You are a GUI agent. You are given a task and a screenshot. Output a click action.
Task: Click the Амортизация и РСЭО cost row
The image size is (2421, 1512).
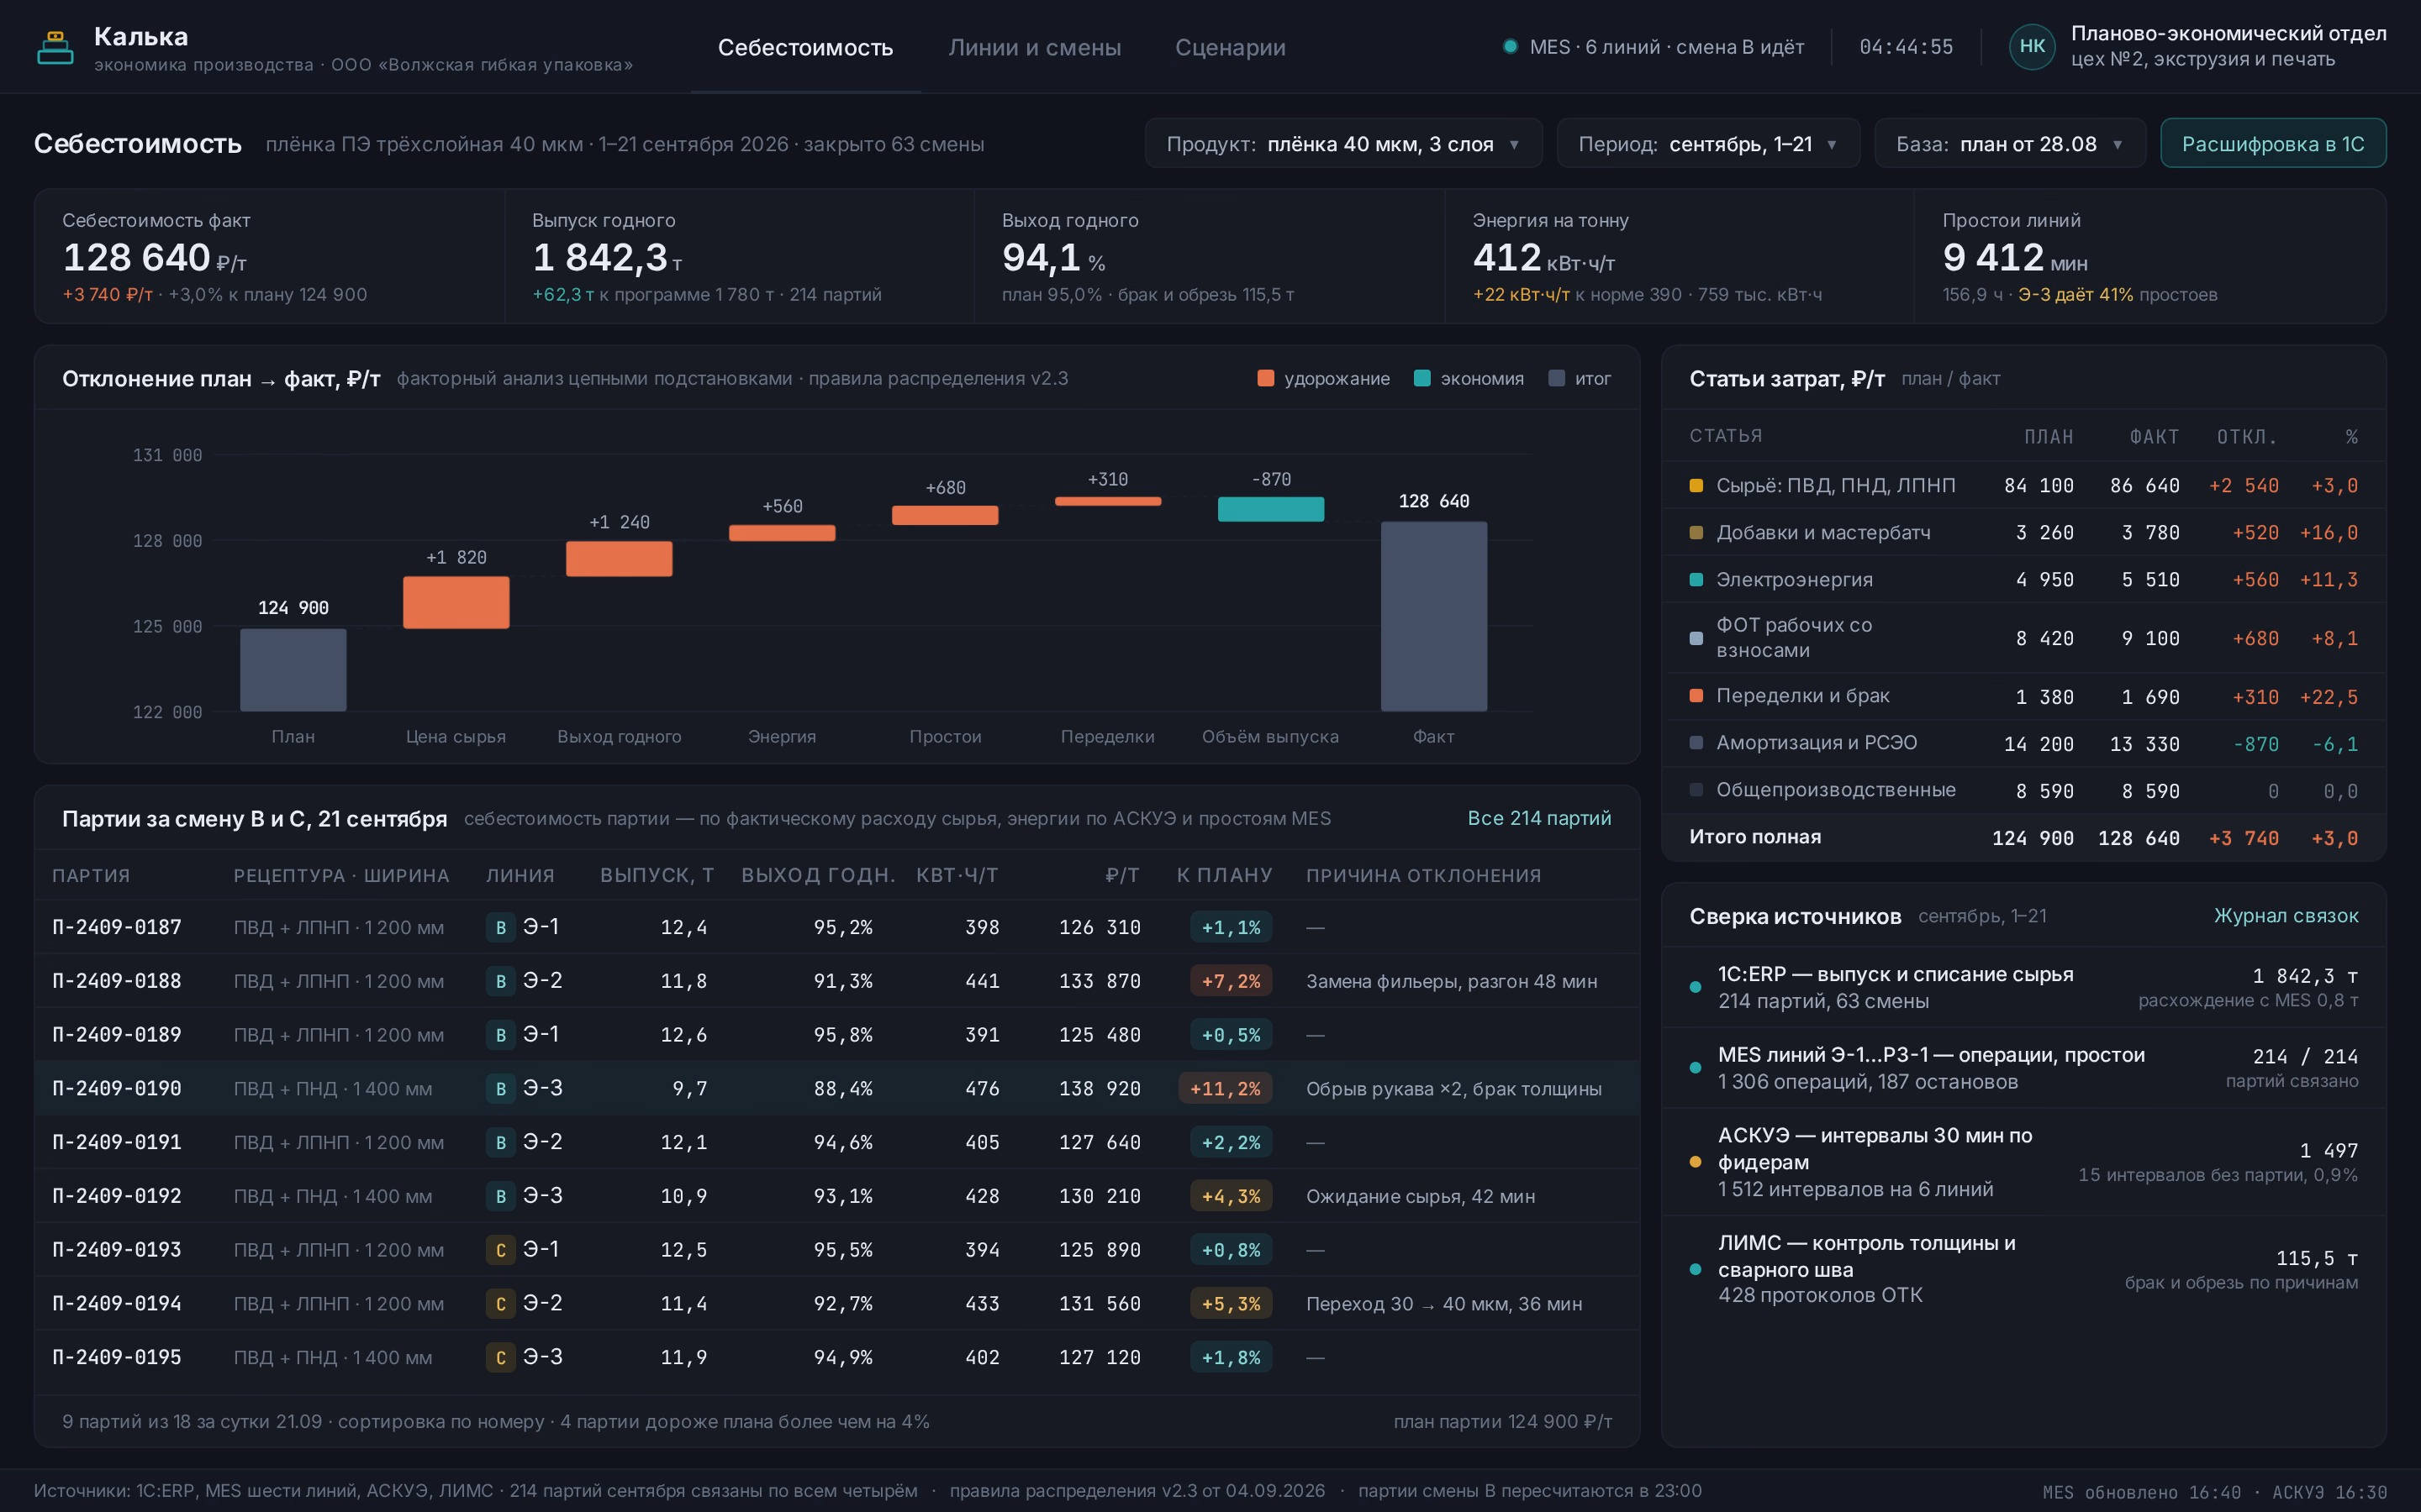[x=2023, y=743]
